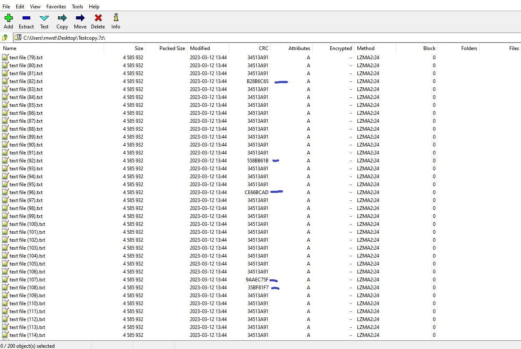
Task: Open the Favorites menu
Action: (x=56, y=7)
